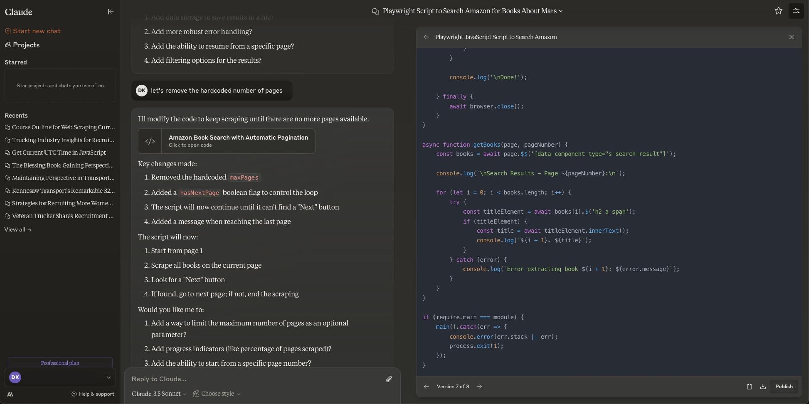This screenshot has height=404, width=809.
Task: Toggle to previous artifact version 6 of 8
Action: pos(426,387)
